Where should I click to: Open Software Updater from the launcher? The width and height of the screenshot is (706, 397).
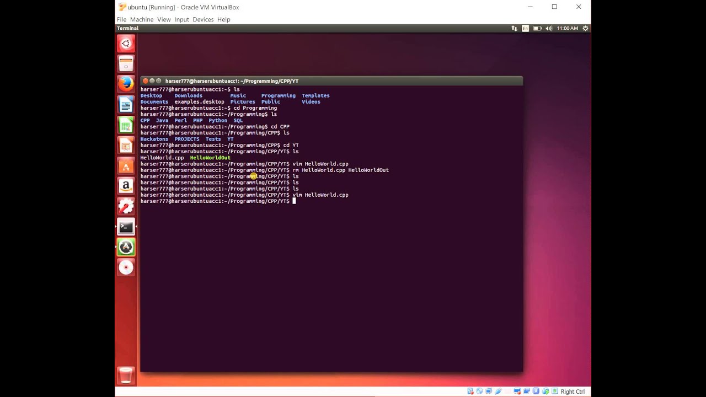(126, 247)
